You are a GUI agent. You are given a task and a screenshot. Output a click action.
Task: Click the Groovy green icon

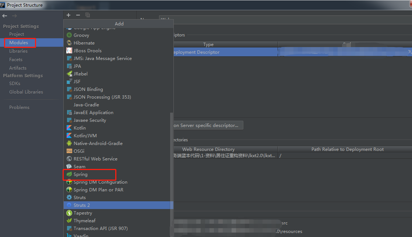pos(69,35)
